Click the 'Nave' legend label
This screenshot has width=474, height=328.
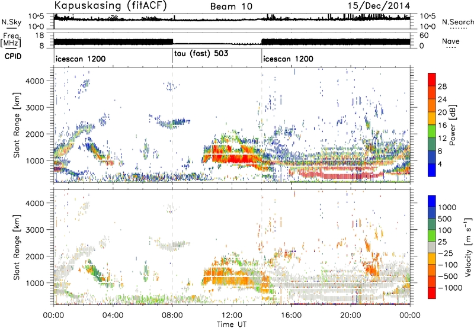point(451,41)
